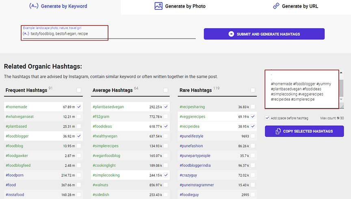Select all Rare Hashtags header checkbox
The width and height of the screenshot is (351, 199).
tap(253, 90)
